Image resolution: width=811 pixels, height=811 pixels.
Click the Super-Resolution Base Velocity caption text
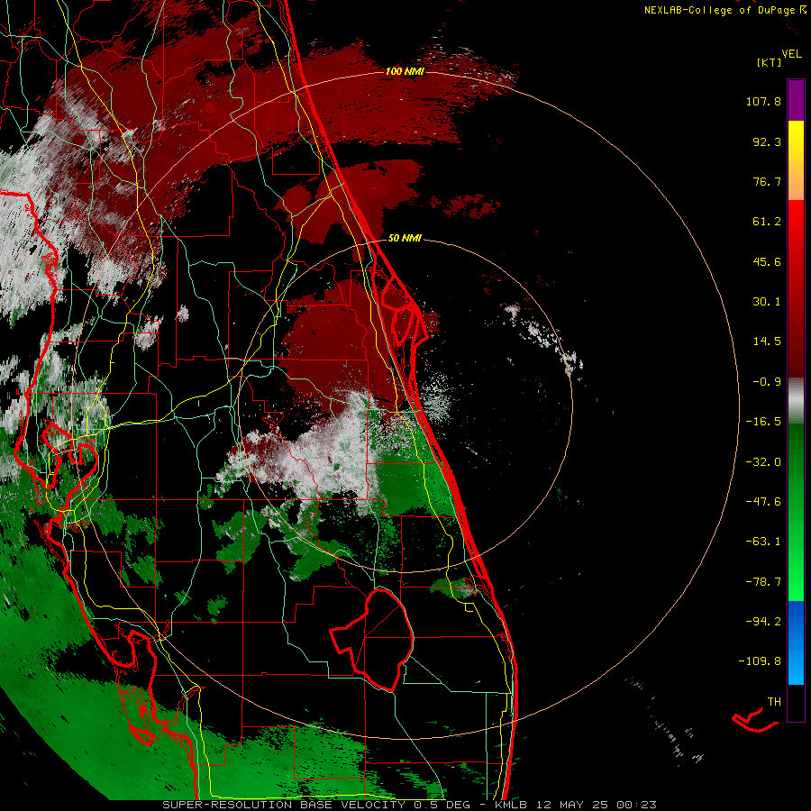pos(409,805)
